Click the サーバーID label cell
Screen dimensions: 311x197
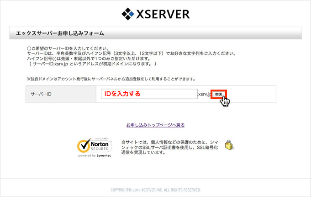click(x=61, y=94)
